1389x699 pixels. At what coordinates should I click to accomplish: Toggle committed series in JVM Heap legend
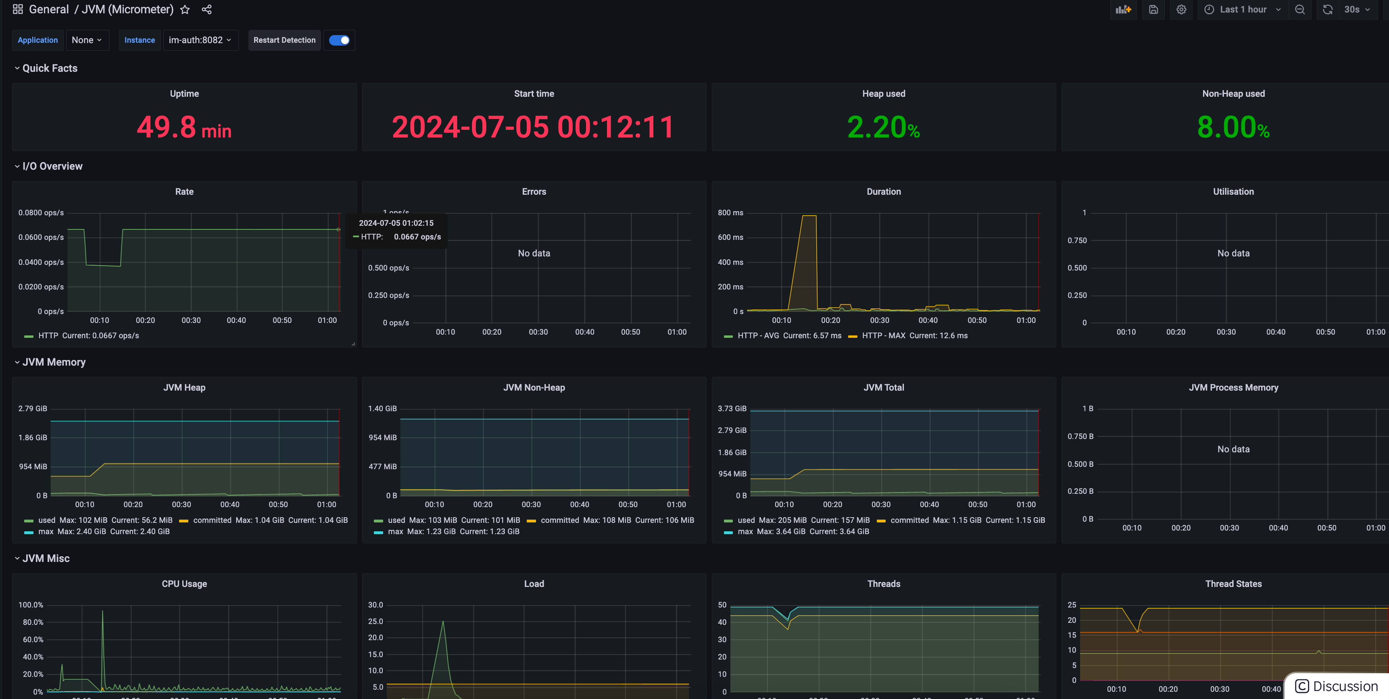click(x=212, y=520)
